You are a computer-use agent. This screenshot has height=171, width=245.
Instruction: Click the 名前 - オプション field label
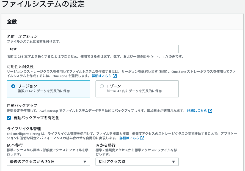[22, 37]
